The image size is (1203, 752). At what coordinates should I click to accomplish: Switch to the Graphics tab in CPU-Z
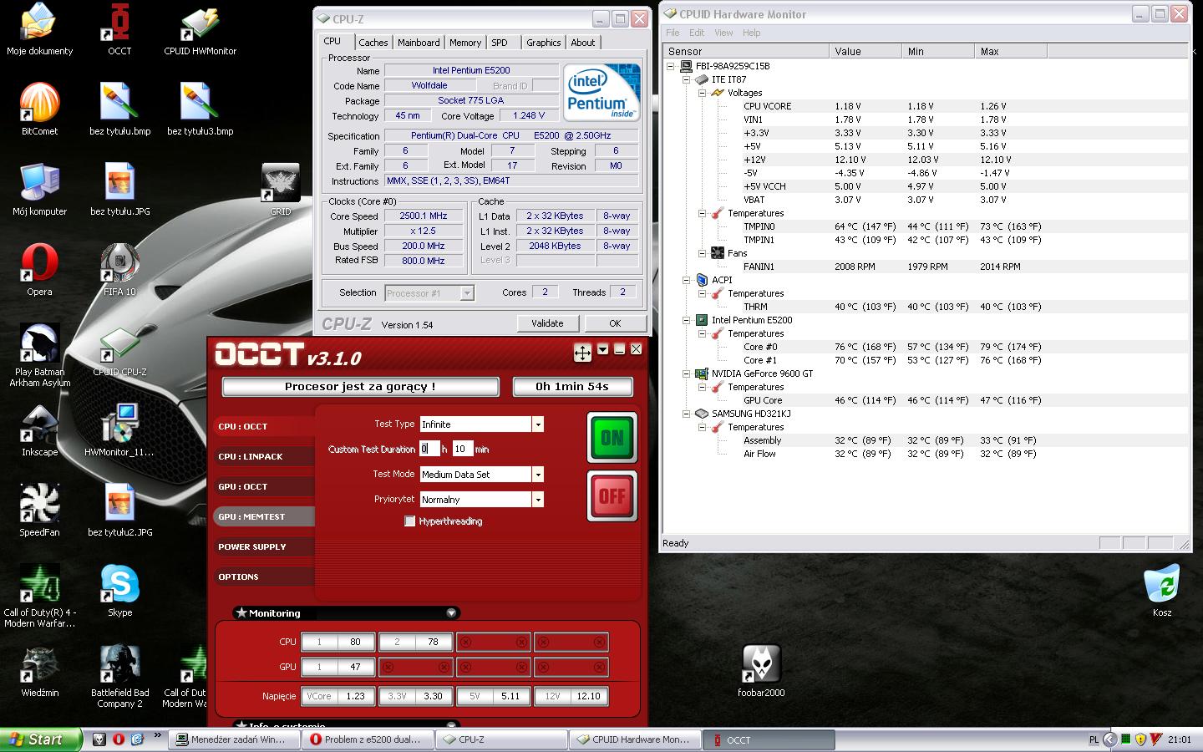(543, 43)
